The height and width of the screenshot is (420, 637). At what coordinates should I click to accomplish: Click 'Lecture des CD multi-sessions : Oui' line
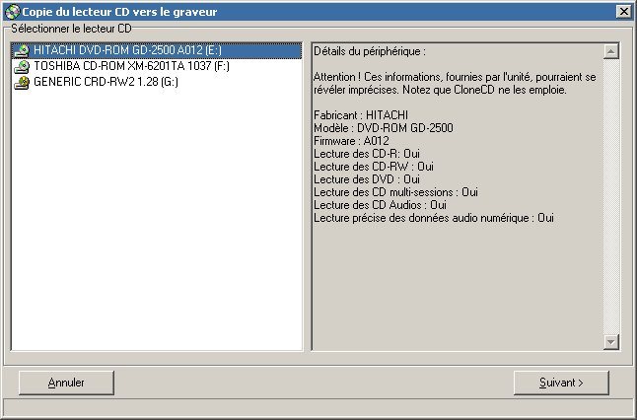(395, 192)
